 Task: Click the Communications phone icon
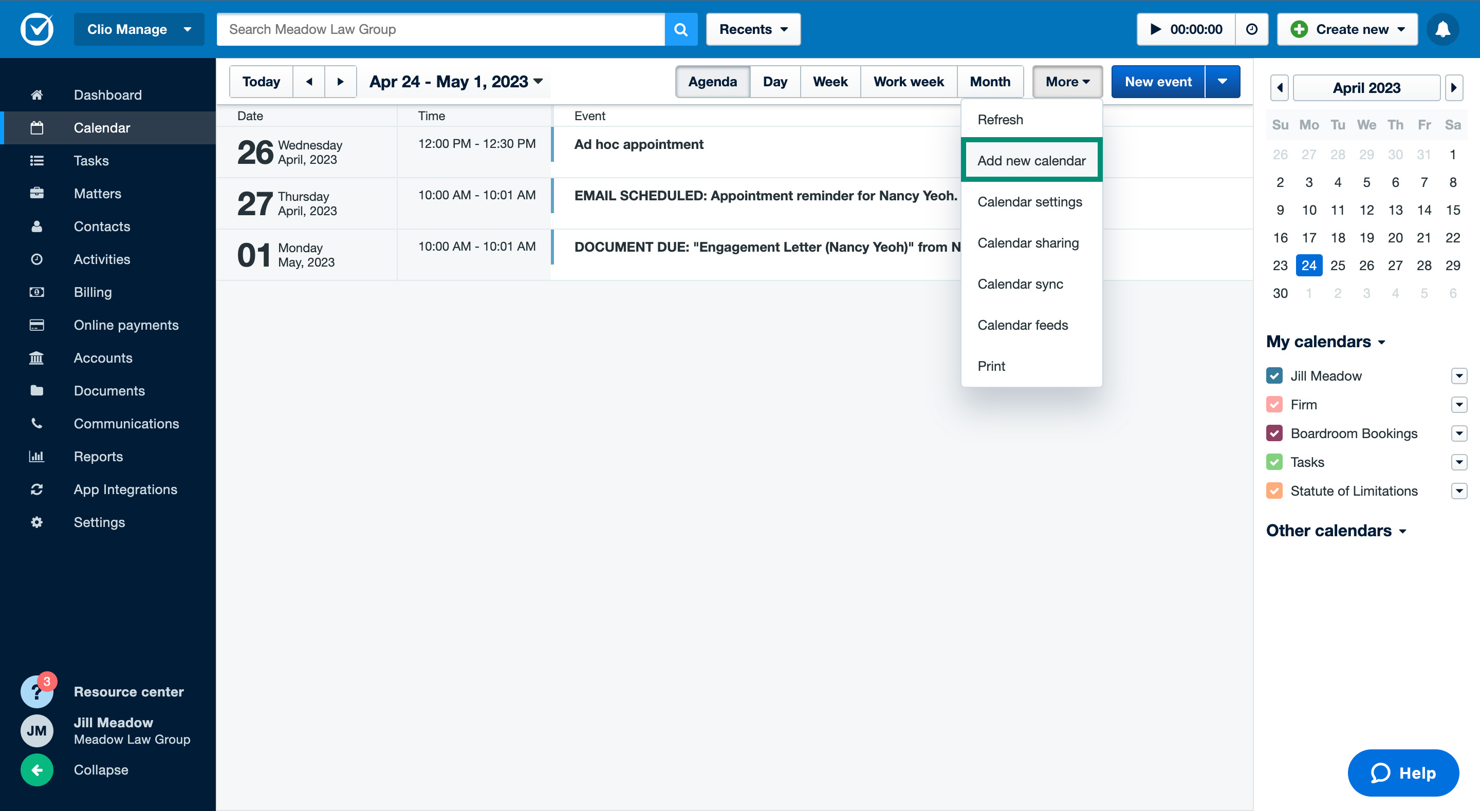pyautogui.click(x=37, y=423)
